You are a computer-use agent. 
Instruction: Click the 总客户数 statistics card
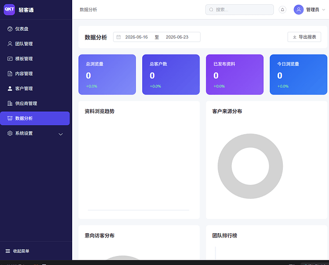pos(171,75)
